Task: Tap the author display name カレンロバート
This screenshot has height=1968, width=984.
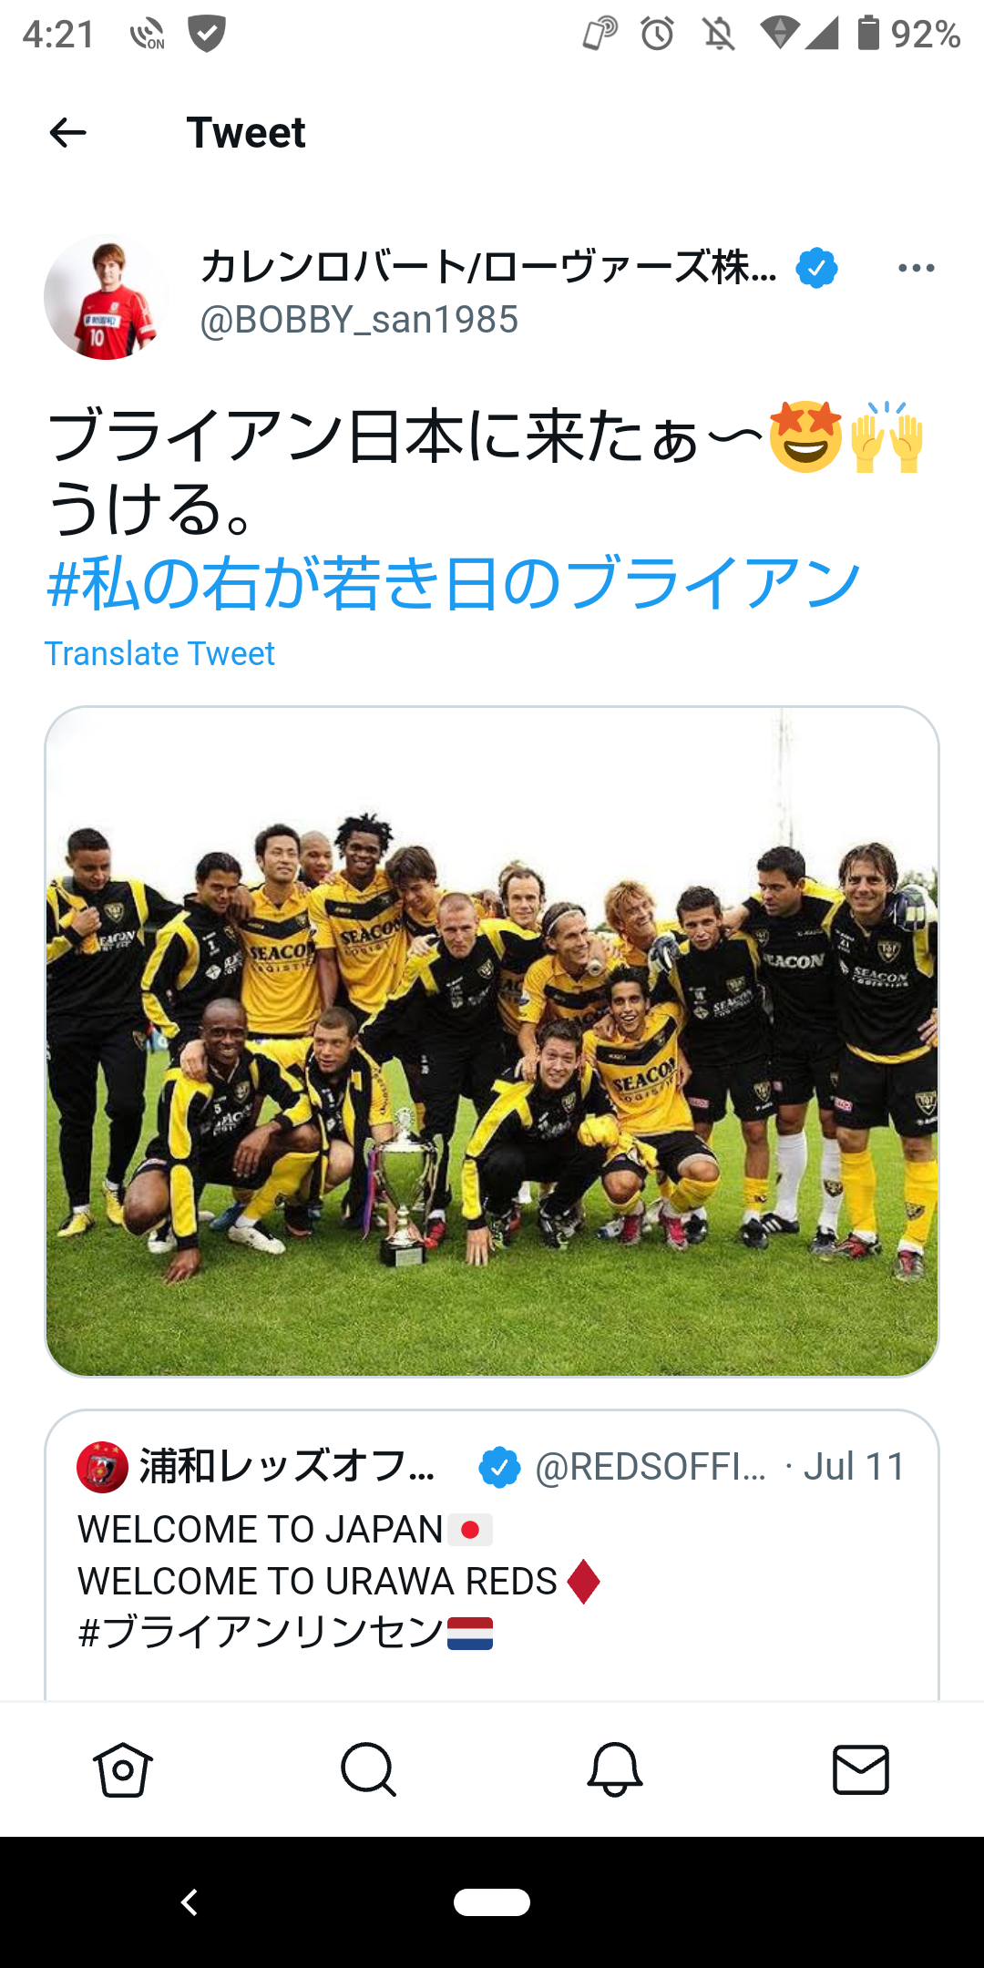Action: pyautogui.click(x=488, y=267)
